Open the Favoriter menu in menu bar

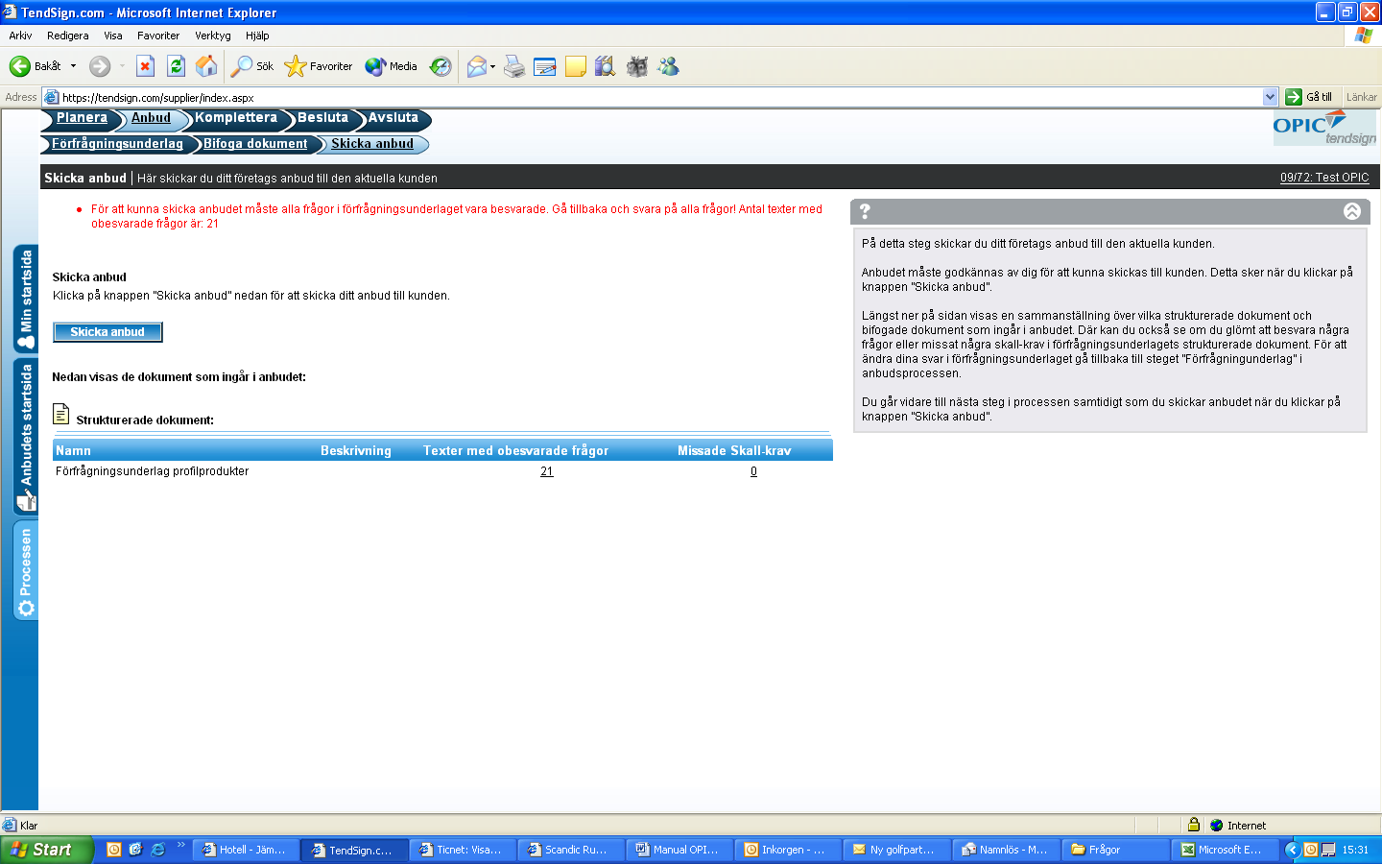[x=158, y=36]
